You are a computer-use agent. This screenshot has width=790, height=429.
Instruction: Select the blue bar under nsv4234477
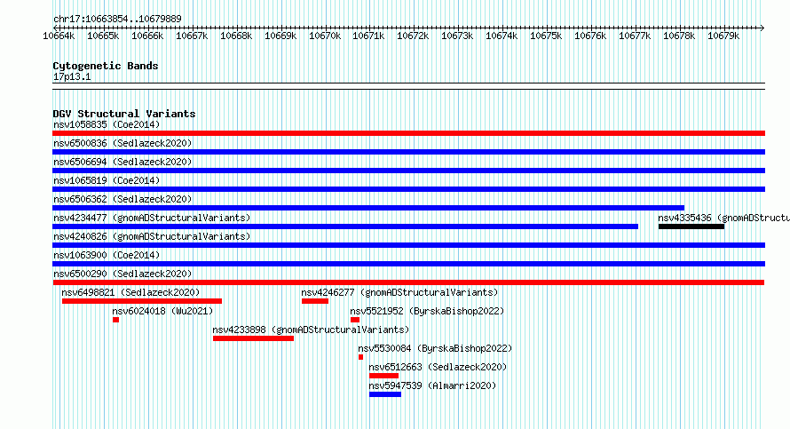(x=345, y=226)
